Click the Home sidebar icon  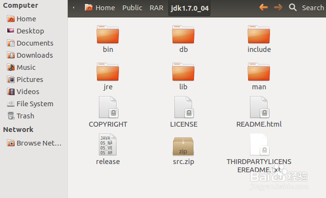pyautogui.click(x=11, y=19)
